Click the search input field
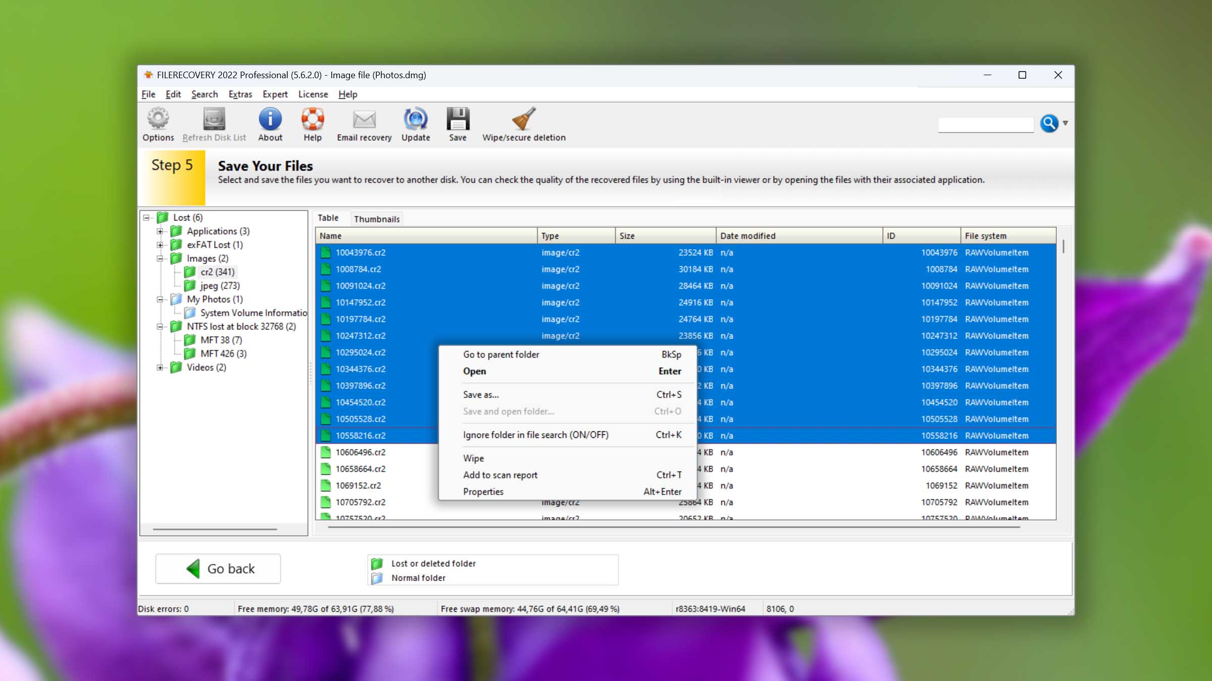Image resolution: width=1212 pixels, height=681 pixels. [986, 123]
